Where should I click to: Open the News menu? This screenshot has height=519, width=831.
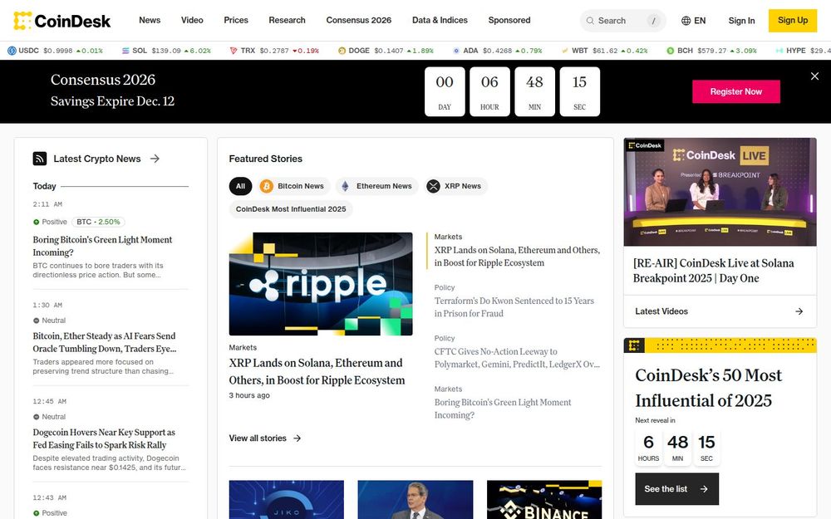[x=150, y=20]
